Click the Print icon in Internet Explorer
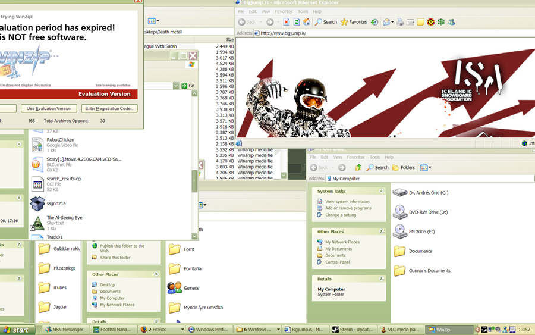 (400, 22)
